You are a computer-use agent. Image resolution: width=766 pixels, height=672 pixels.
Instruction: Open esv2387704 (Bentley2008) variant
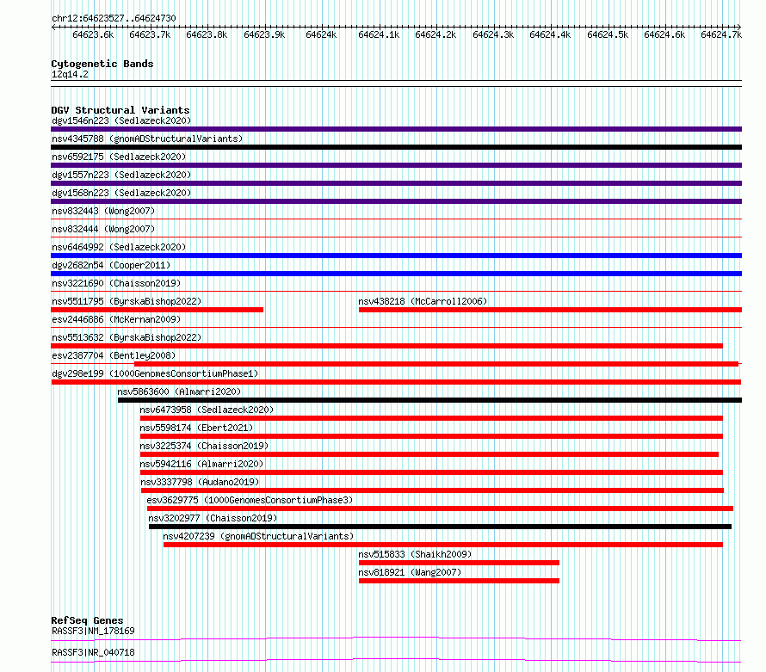[114, 355]
